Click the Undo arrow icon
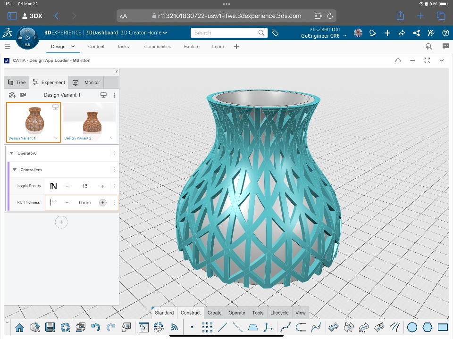Screen dimensions: 453x339 tap(95, 327)
